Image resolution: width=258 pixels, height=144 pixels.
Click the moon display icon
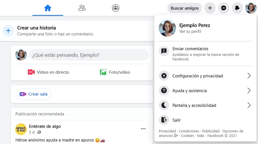164,105
